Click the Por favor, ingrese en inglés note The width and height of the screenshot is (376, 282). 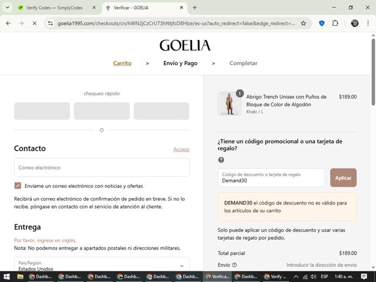tap(45, 240)
